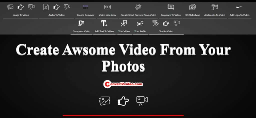Click the camera icon above Audio To Video
Image resolution: width=256 pixels, height=118 pixels.
(67, 7)
